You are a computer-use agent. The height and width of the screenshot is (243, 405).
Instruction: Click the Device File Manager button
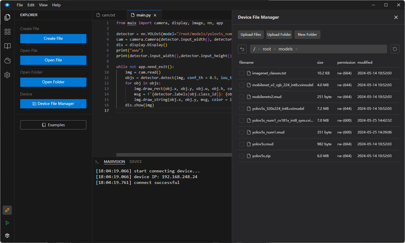(x=53, y=104)
